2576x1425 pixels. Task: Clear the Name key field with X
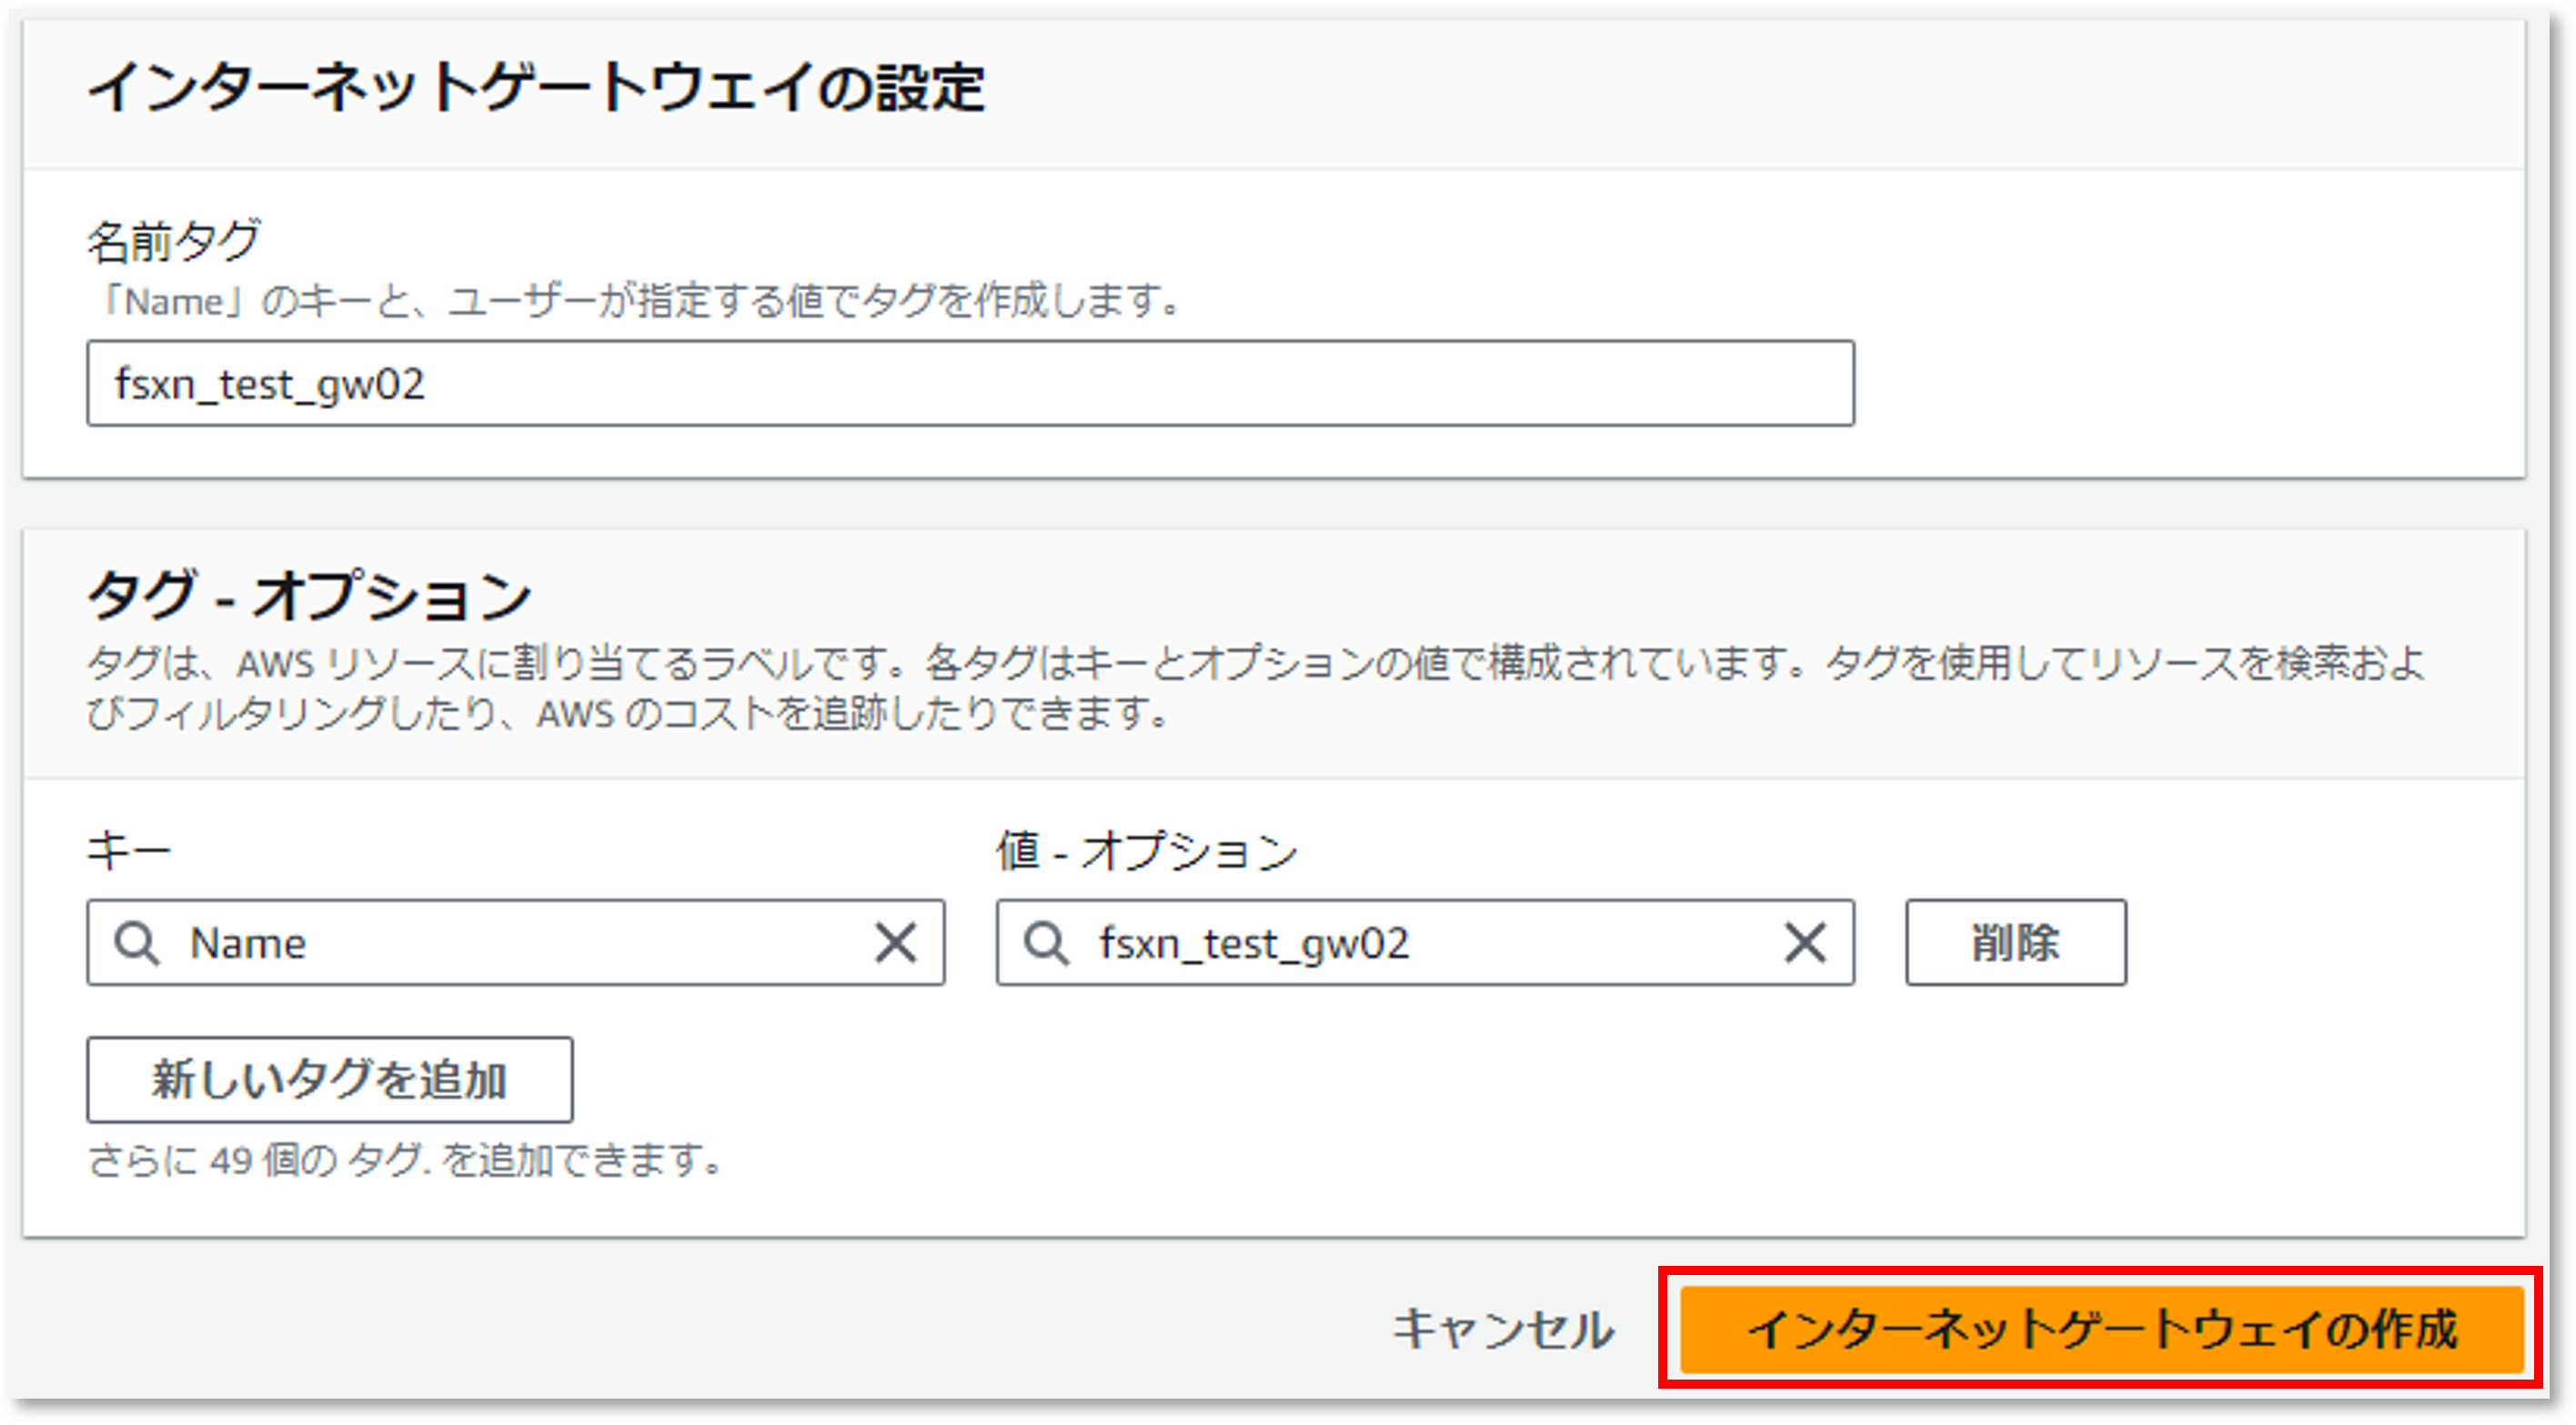pos(895,942)
